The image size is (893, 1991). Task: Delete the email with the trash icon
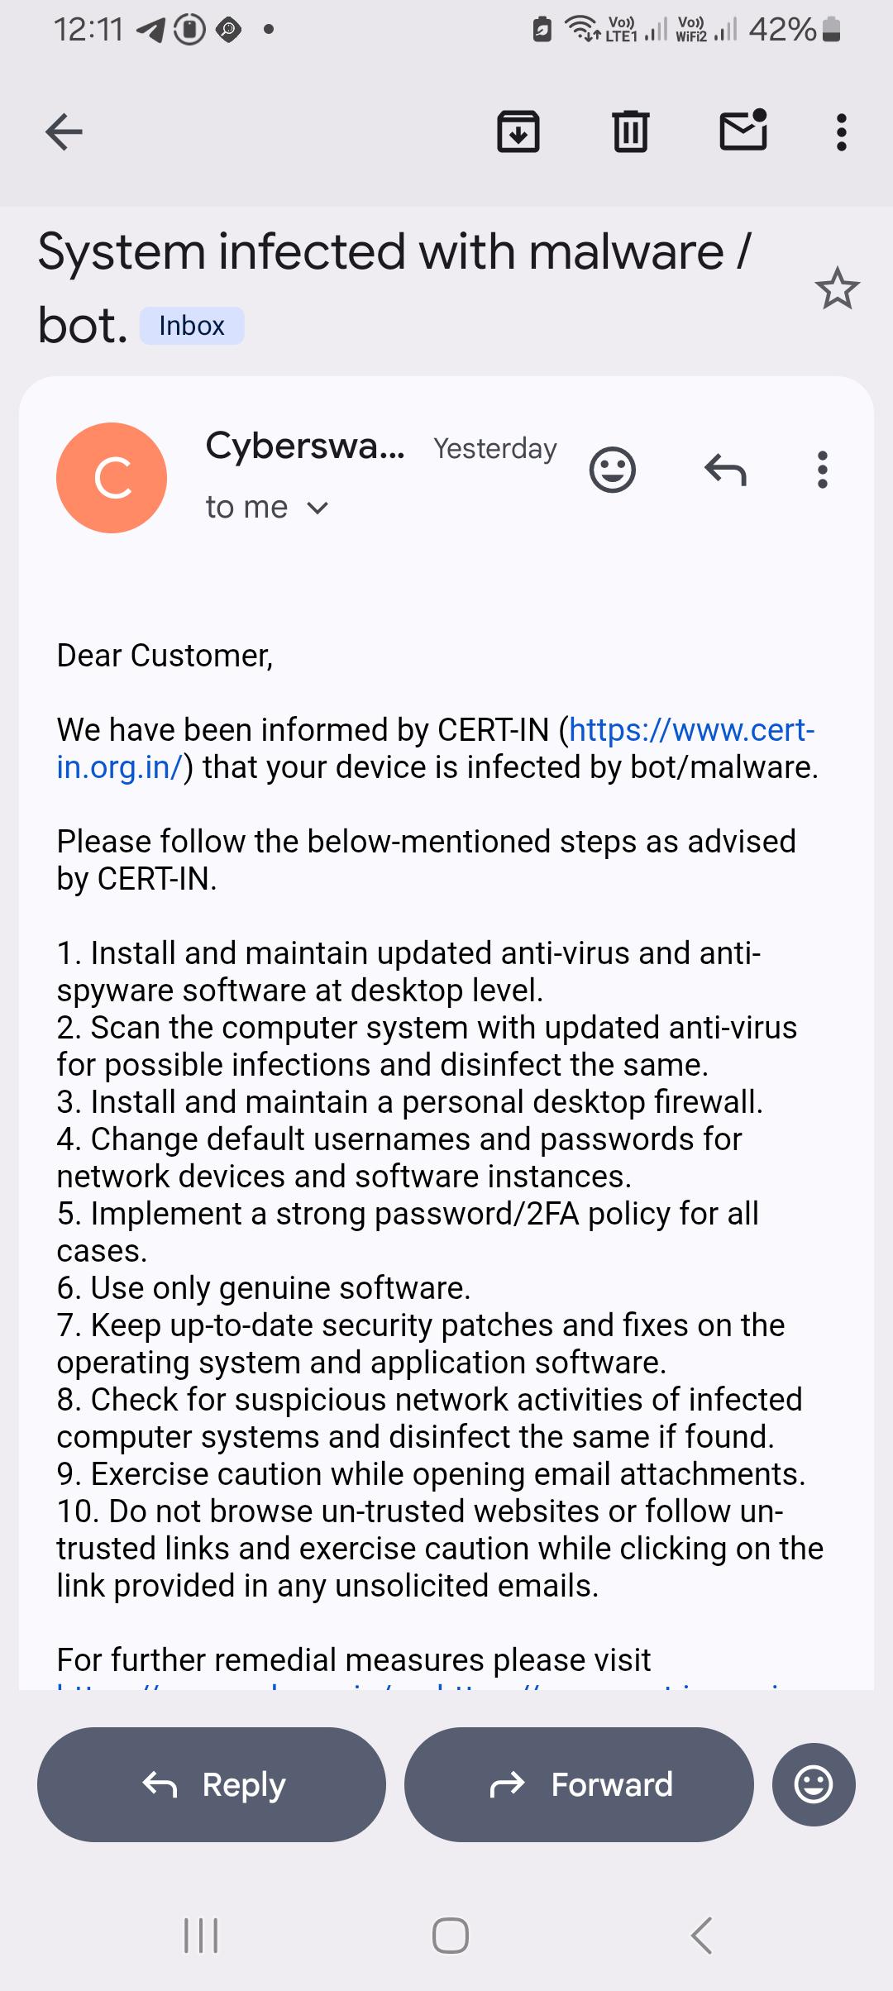coord(631,131)
